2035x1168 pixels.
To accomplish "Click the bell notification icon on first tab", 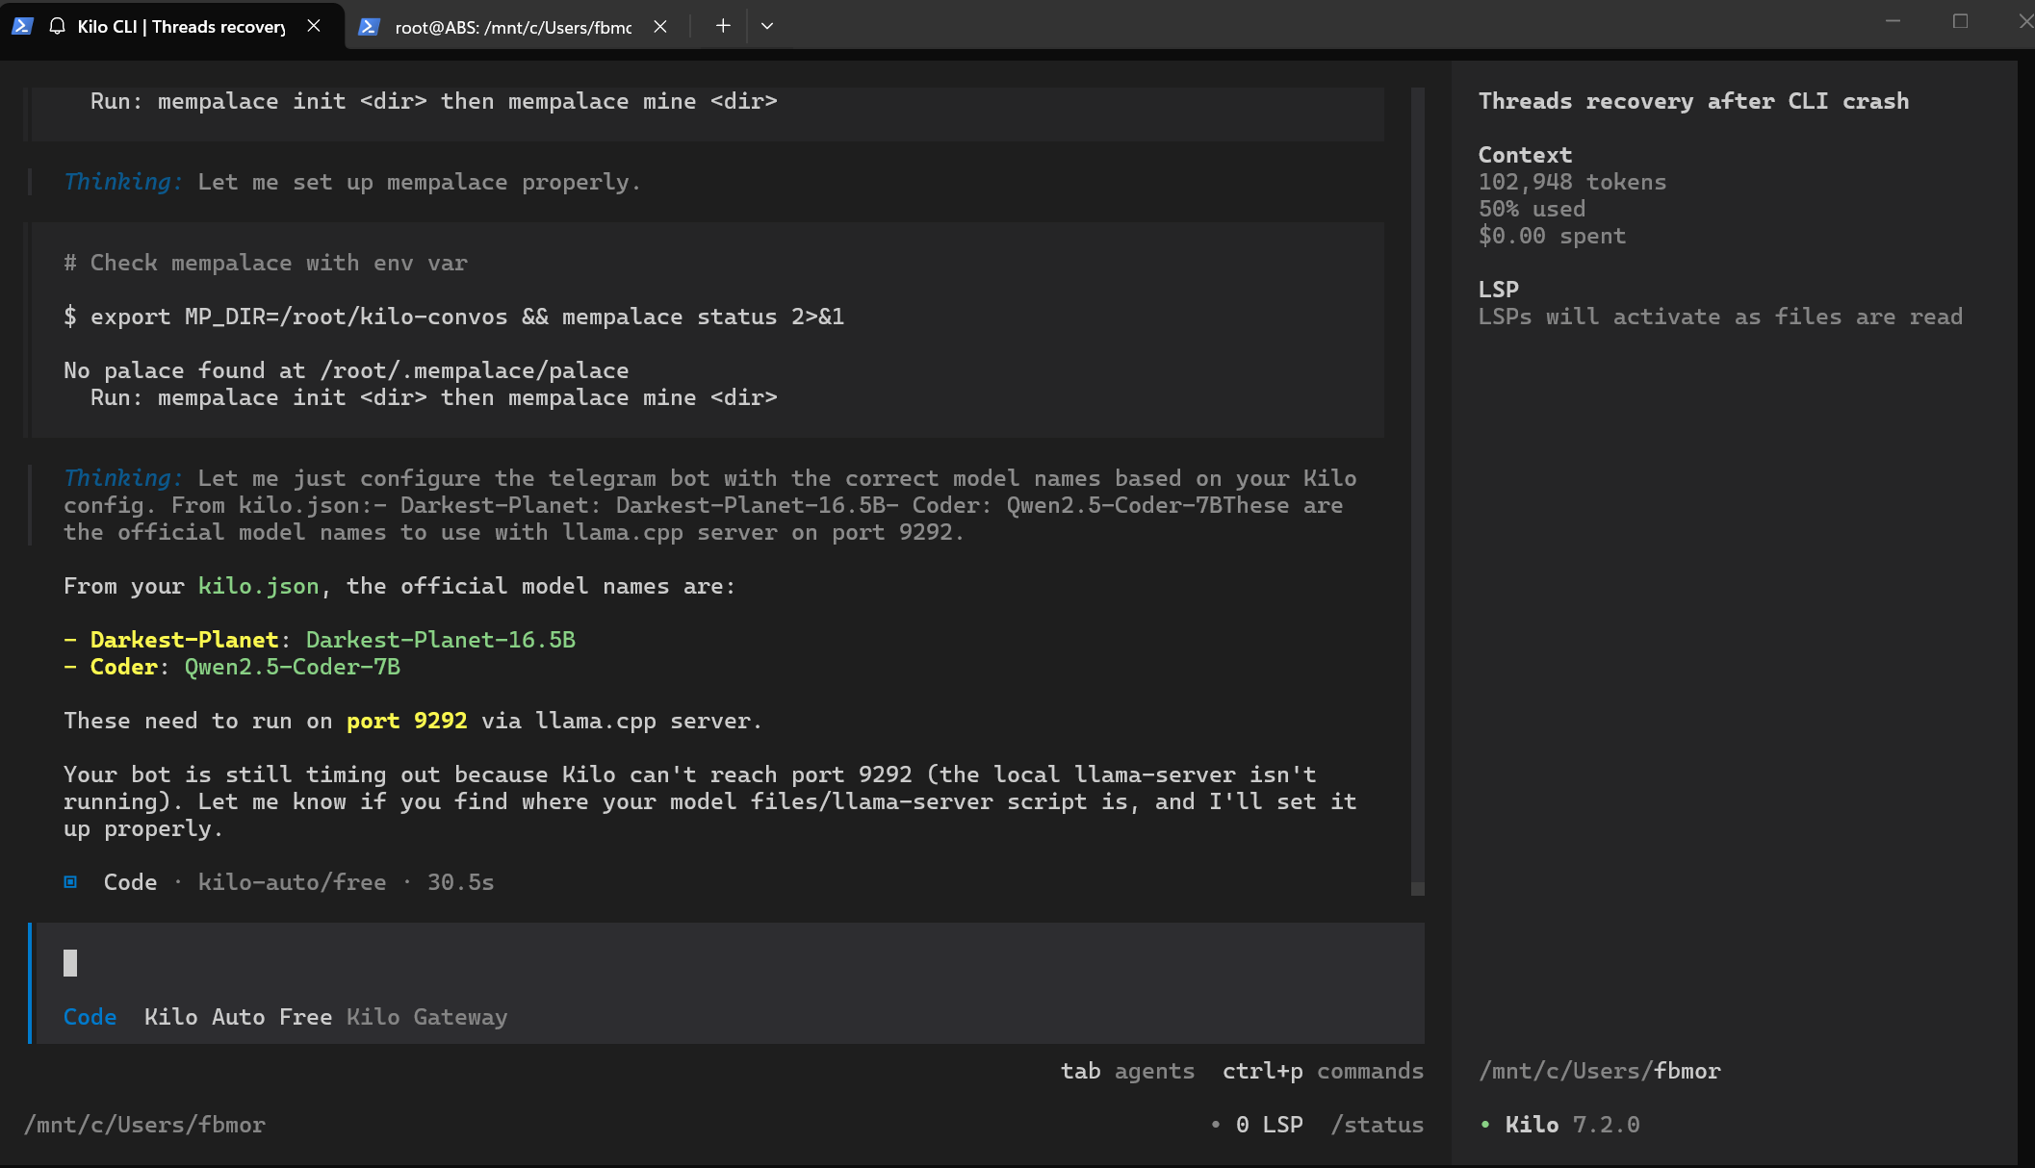I will click(58, 26).
